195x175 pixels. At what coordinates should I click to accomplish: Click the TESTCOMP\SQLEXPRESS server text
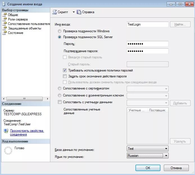[x=22, y=114]
